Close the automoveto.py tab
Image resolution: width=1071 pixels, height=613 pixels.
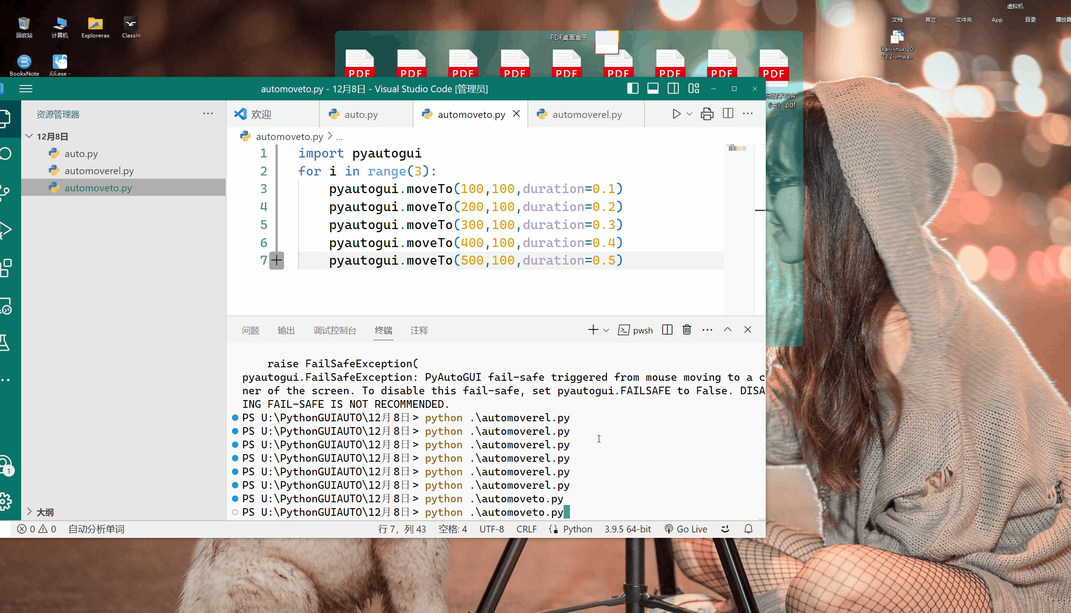coord(516,114)
